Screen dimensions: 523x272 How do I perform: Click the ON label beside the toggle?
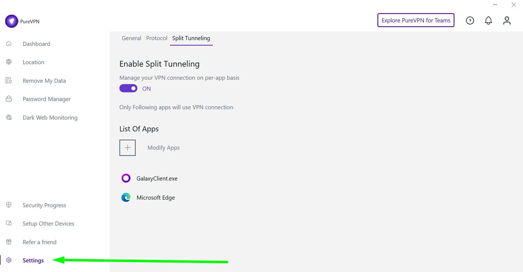click(146, 88)
